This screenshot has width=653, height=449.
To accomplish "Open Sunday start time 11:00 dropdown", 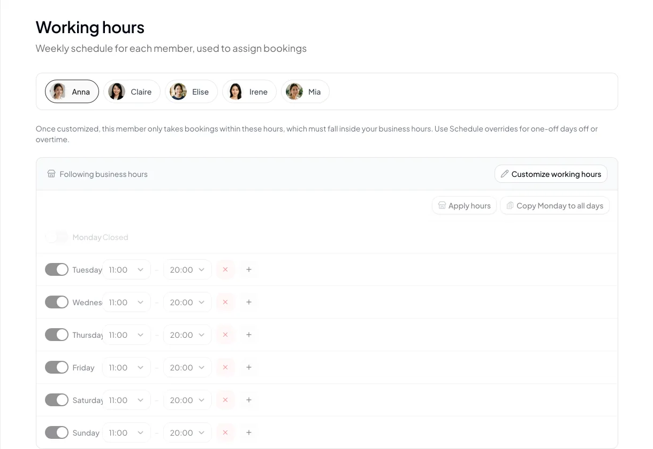I will tap(126, 432).
